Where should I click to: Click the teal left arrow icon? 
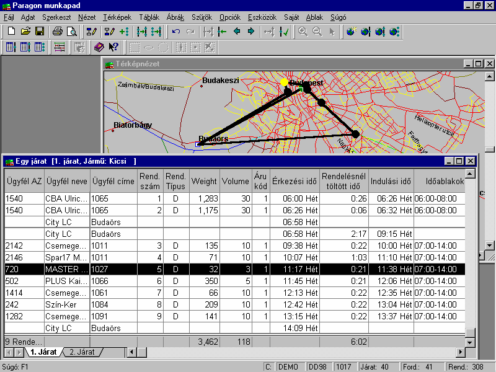pyautogui.click(x=237, y=32)
